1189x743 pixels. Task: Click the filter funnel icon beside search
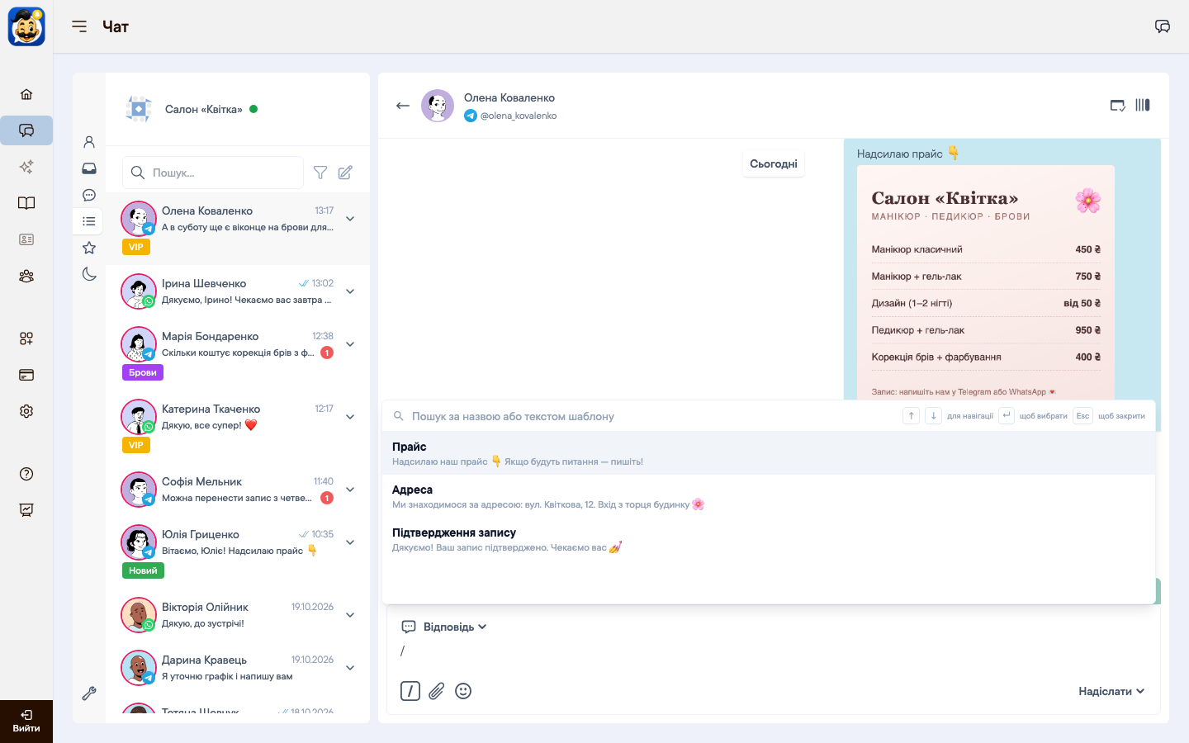(320, 173)
